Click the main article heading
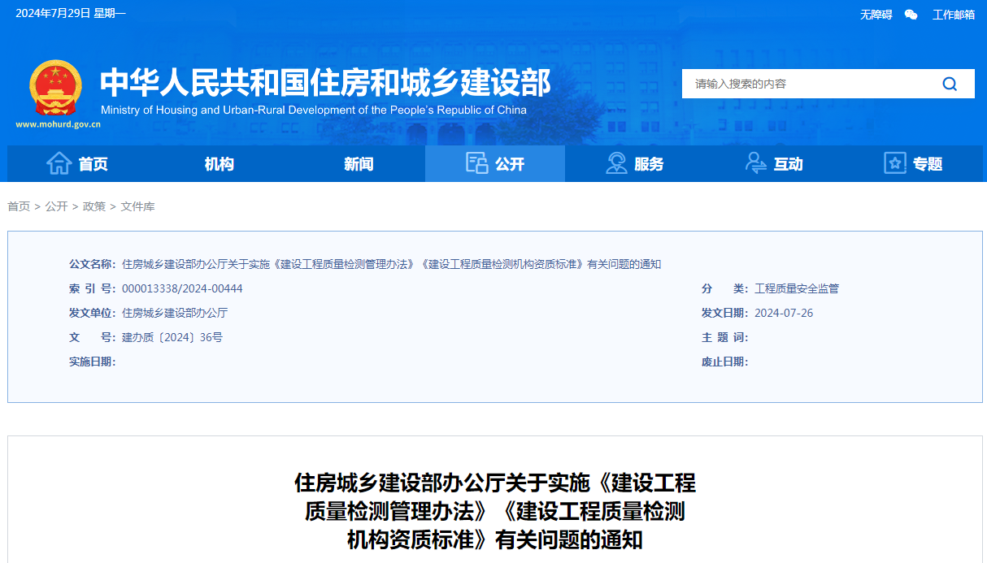 (495, 511)
